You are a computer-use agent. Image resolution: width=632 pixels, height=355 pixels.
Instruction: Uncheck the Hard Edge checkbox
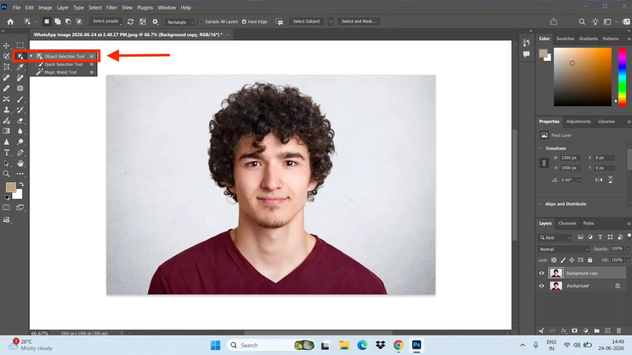coord(244,22)
